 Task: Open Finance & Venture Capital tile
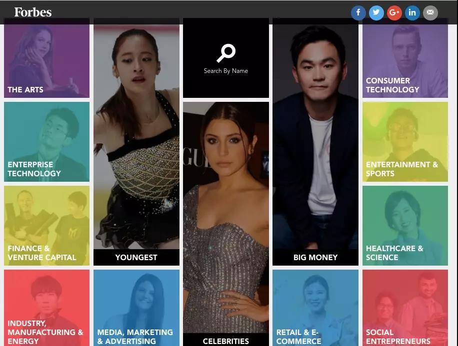[46, 226]
